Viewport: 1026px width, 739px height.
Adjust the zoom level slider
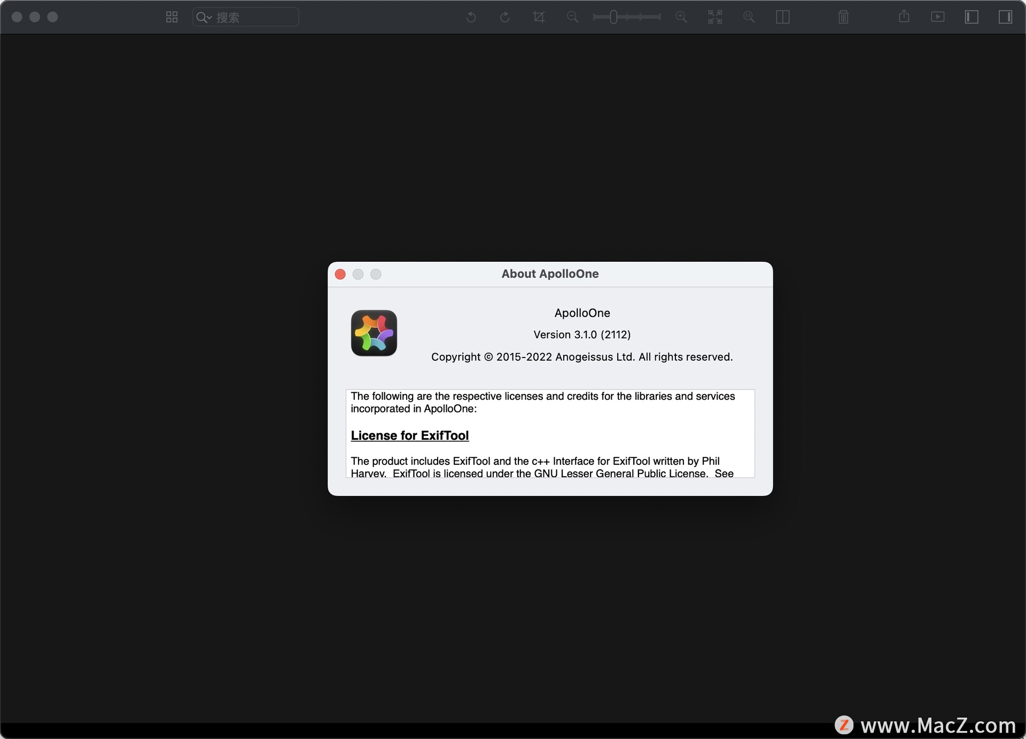627,17
